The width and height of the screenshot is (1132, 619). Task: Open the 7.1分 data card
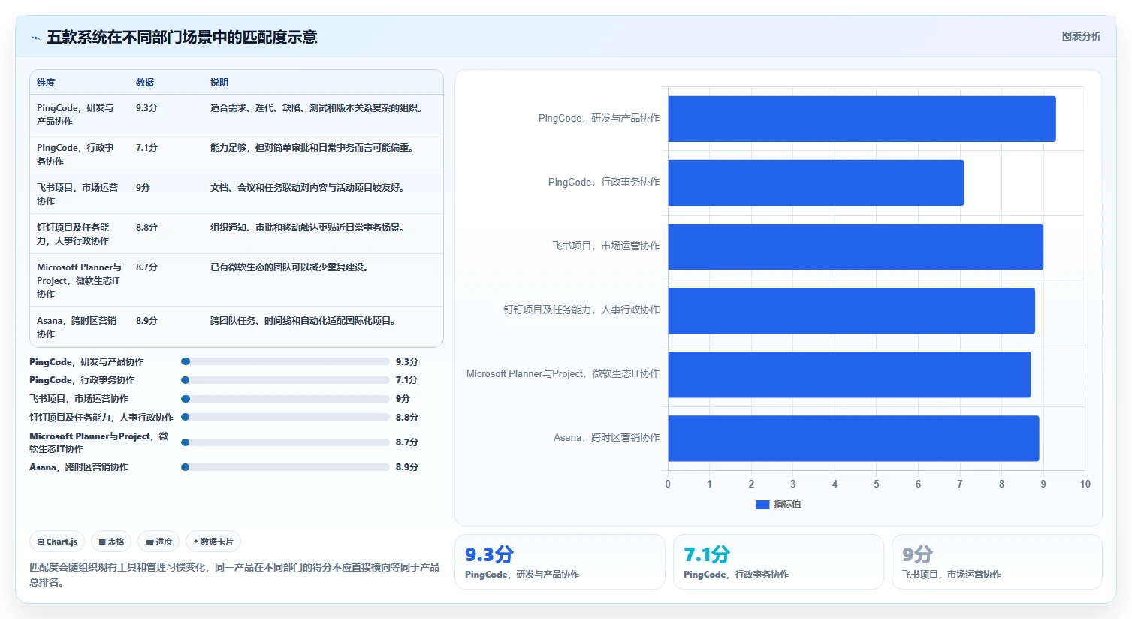click(778, 562)
